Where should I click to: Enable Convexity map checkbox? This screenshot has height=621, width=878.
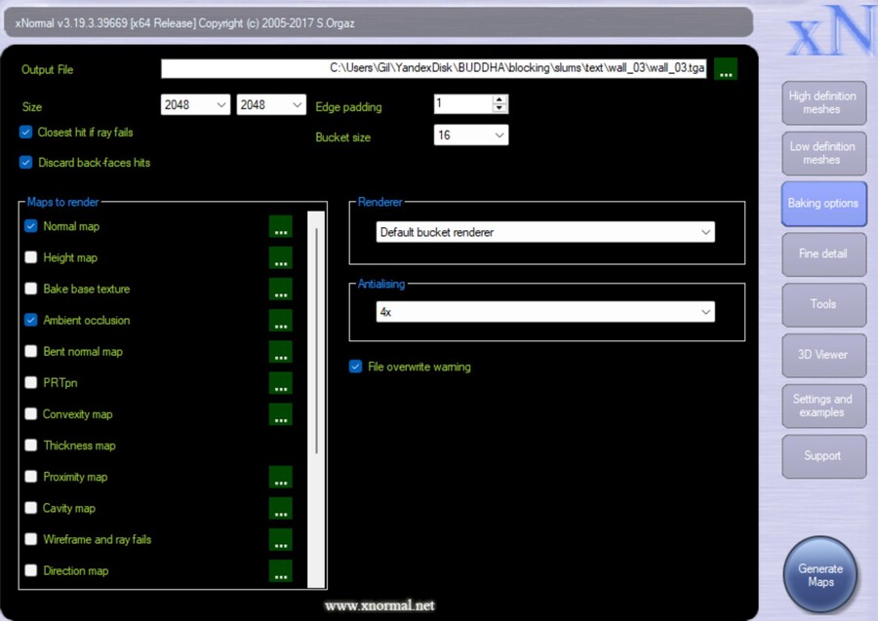pos(31,414)
